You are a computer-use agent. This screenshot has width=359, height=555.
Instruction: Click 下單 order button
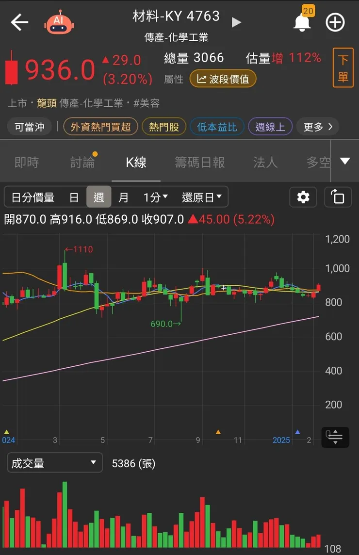pyautogui.click(x=343, y=67)
